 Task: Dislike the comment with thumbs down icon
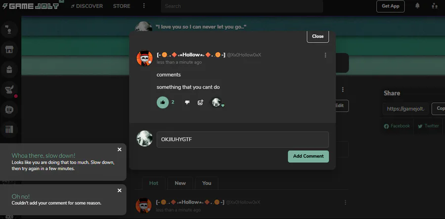coord(187,102)
